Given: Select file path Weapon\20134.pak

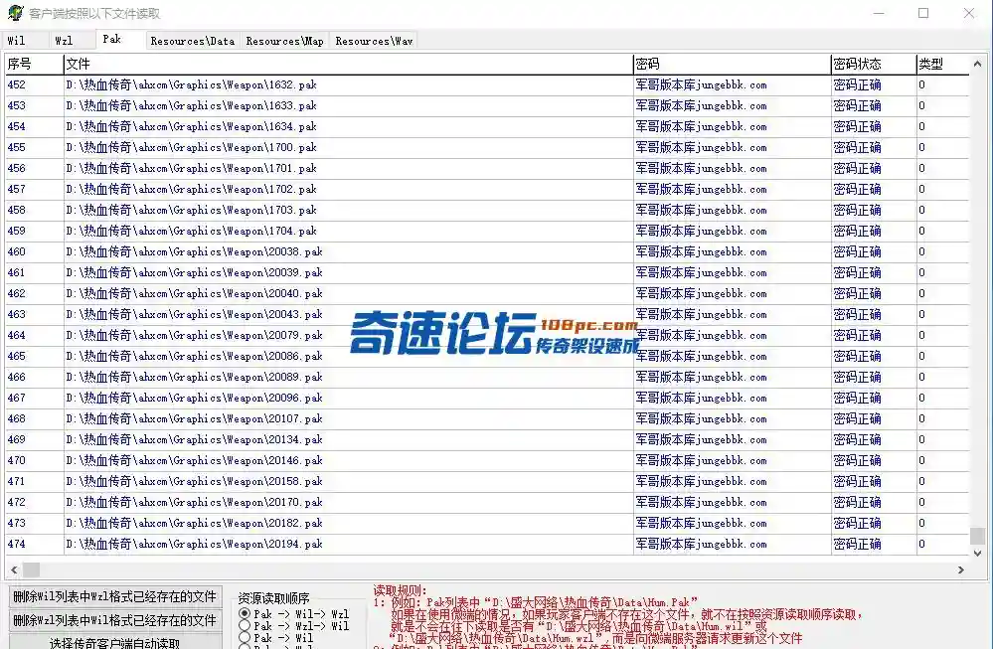Looking at the screenshot, I should (x=195, y=440).
